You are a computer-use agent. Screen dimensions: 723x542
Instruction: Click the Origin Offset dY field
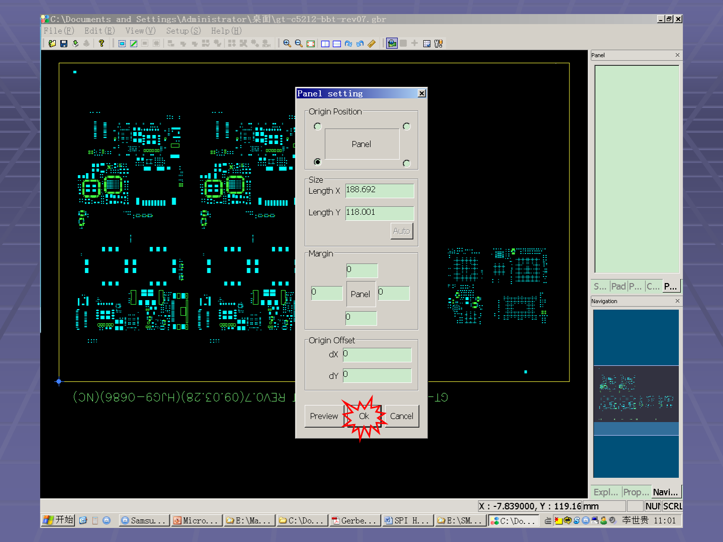coord(377,375)
